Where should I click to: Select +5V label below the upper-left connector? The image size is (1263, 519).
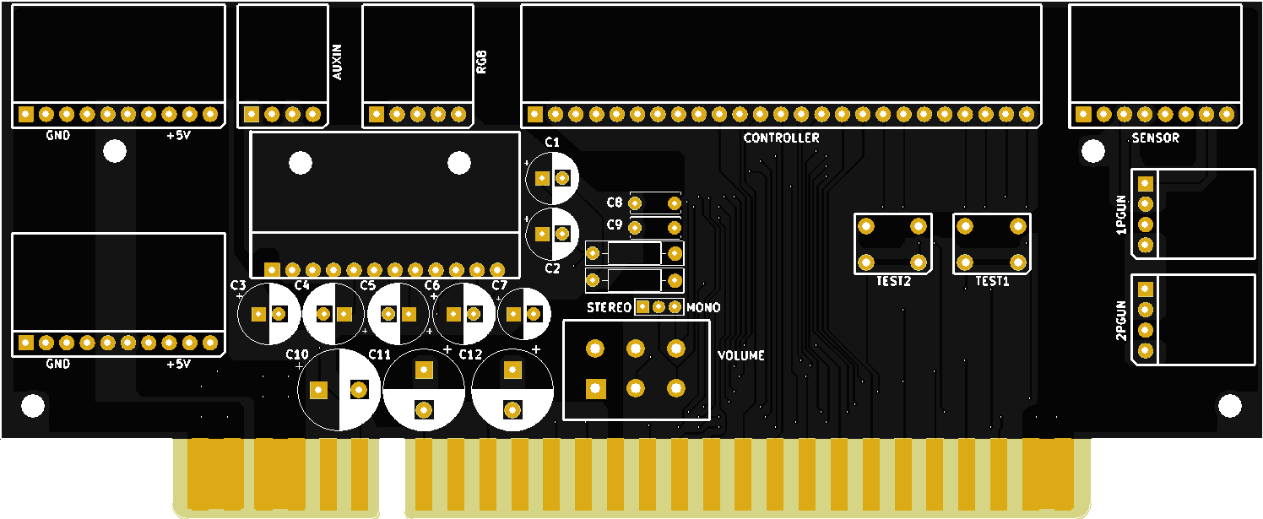coord(179,136)
